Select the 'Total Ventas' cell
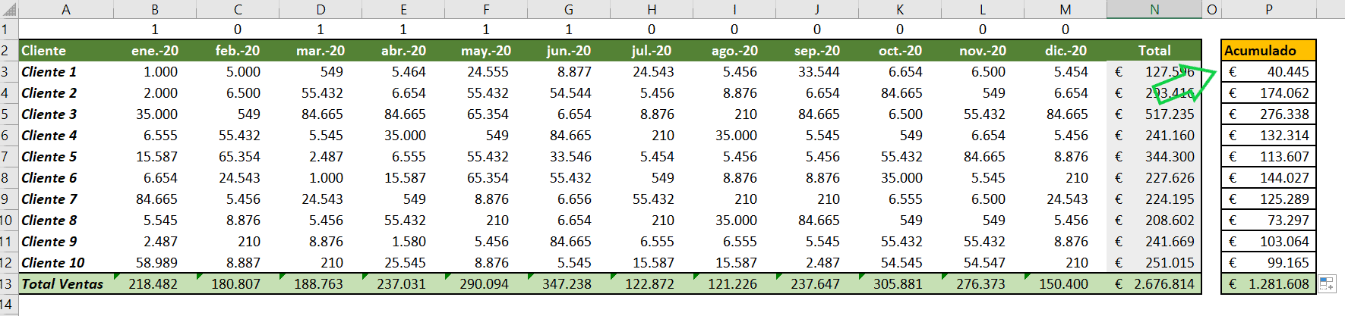 pyautogui.click(x=66, y=284)
